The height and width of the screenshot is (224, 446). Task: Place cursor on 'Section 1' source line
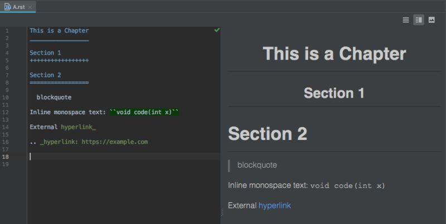pyautogui.click(x=45, y=53)
